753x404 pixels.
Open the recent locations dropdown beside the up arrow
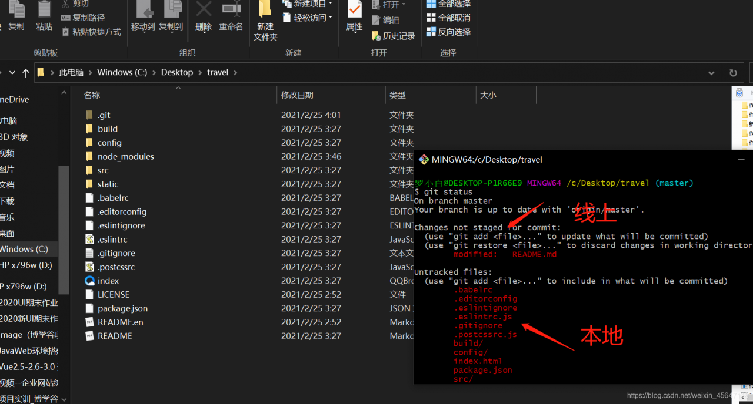click(x=12, y=73)
